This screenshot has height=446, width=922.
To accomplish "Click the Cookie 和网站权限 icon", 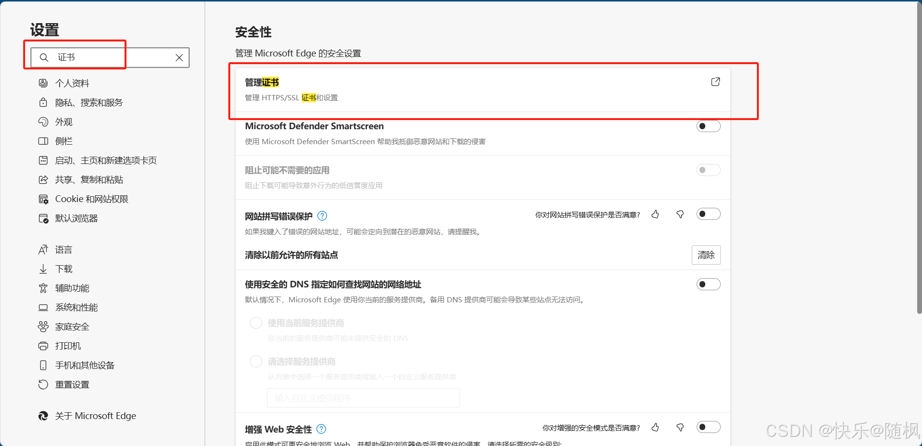I will point(43,199).
